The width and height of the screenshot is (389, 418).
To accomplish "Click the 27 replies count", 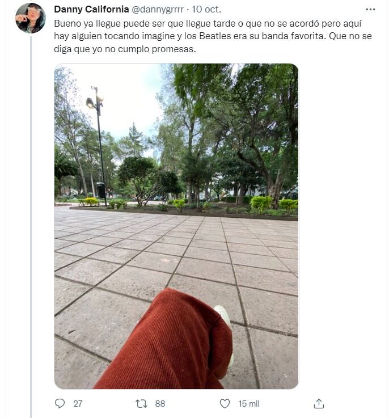I will pos(78,404).
